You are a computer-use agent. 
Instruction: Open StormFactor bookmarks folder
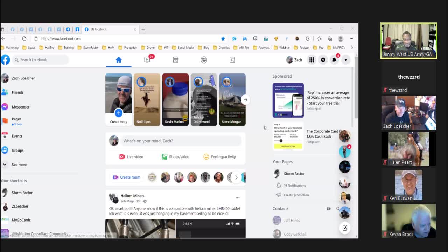coord(88,48)
